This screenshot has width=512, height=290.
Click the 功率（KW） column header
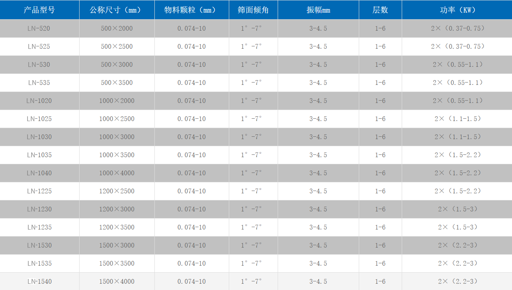[x=457, y=10]
